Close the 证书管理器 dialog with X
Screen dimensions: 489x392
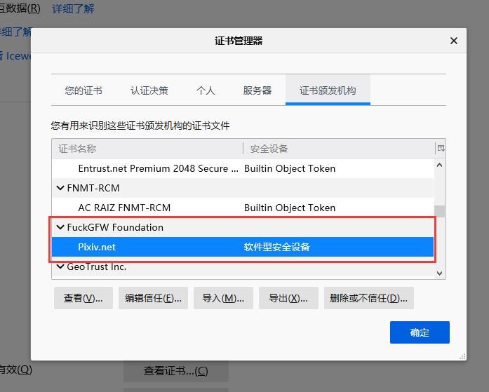coord(453,41)
